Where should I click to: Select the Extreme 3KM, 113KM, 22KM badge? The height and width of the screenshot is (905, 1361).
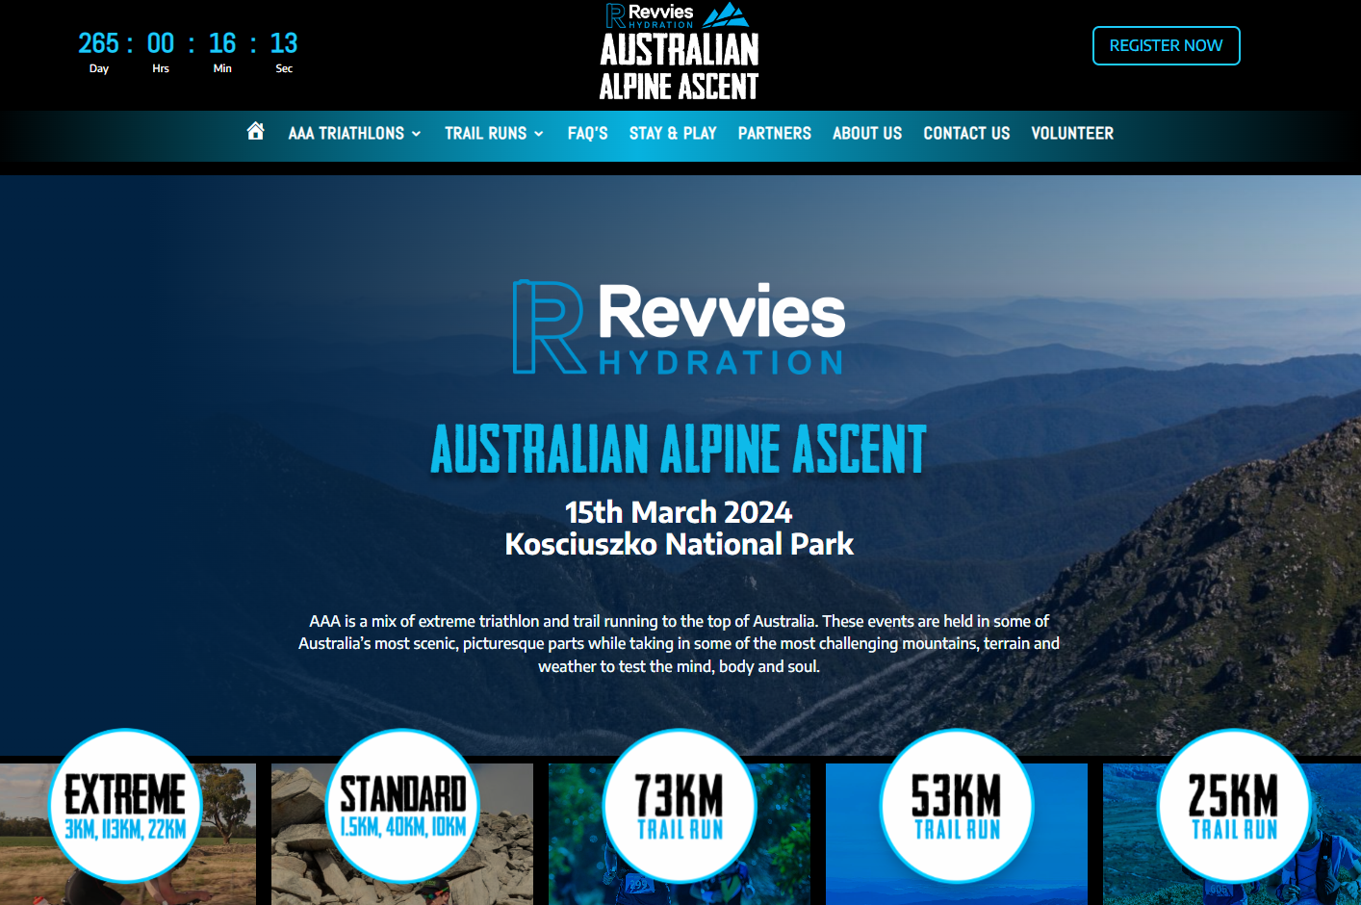tap(125, 806)
